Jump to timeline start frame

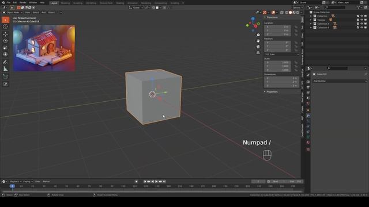(x=145, y=182)
